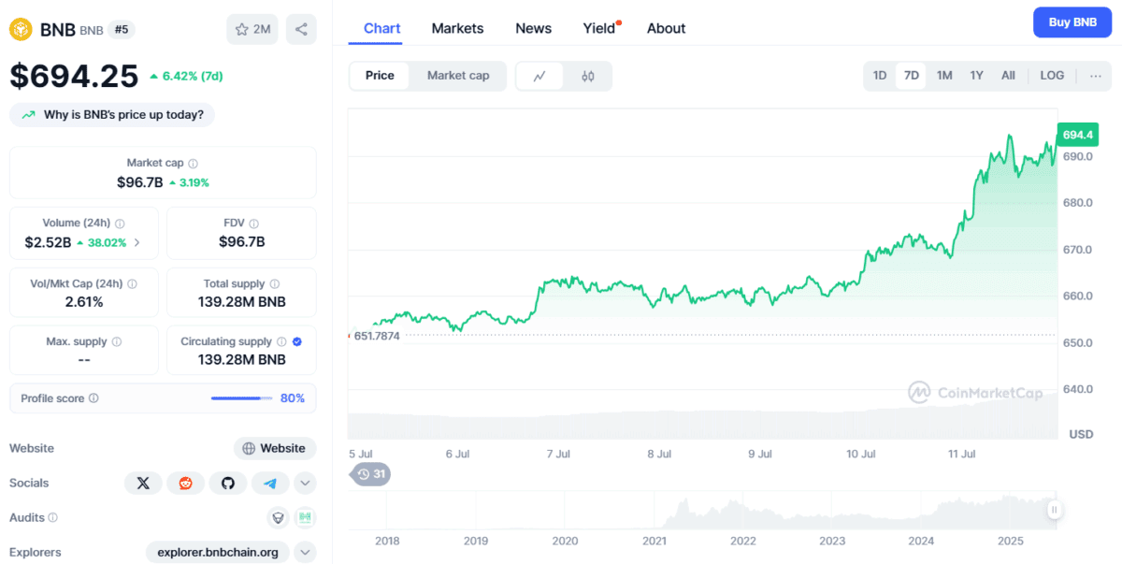Open the Telegram social link
Viewport: 1122px width, 564px height.
pyautogui.click(x=270, y=483)
